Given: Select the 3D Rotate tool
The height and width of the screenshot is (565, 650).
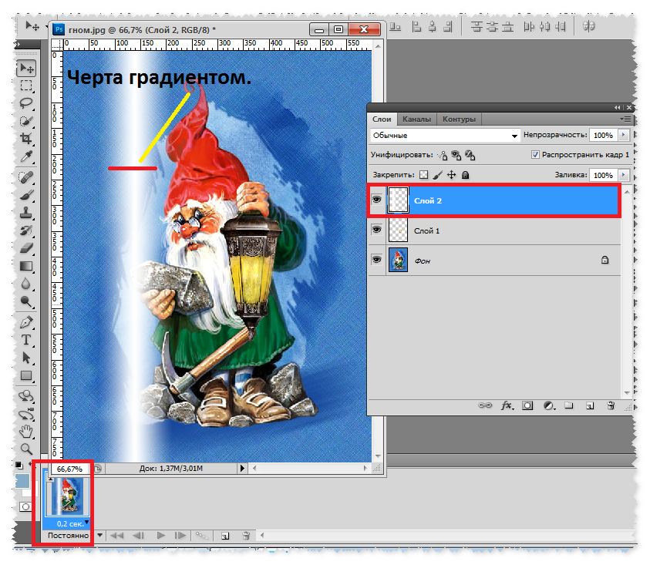Looking at the screenshot, I should [26, 396].
